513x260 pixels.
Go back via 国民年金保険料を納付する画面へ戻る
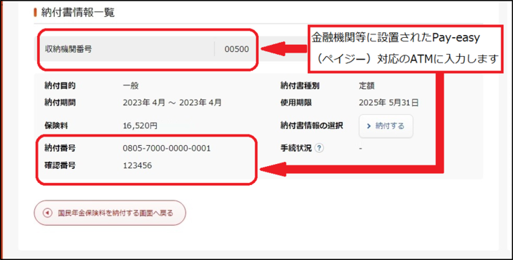(x=110, y=213)
